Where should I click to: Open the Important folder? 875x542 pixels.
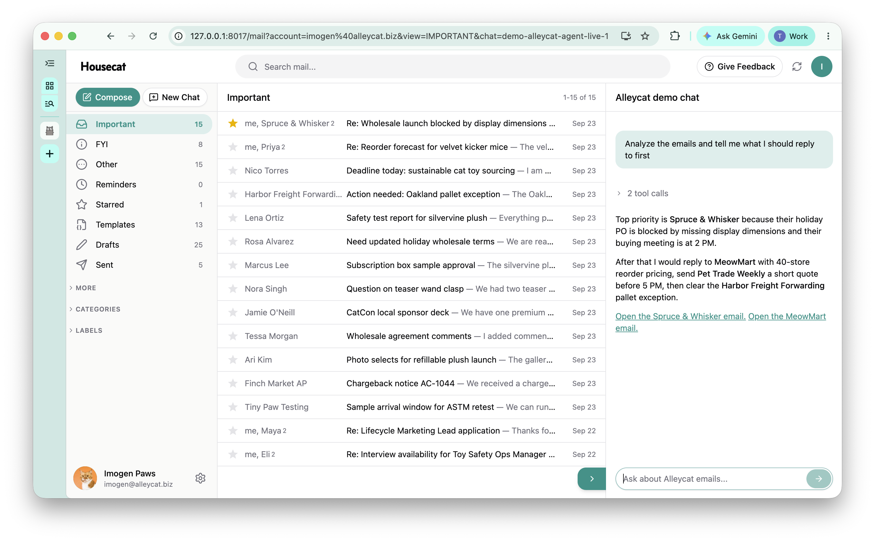[x=140, y=124]
